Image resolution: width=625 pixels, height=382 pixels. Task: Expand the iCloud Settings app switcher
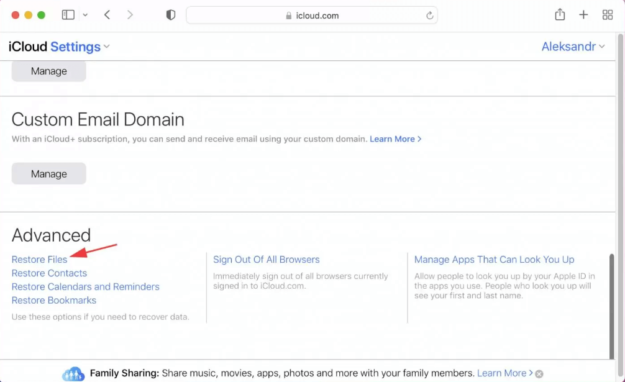[x=80, y=47]
